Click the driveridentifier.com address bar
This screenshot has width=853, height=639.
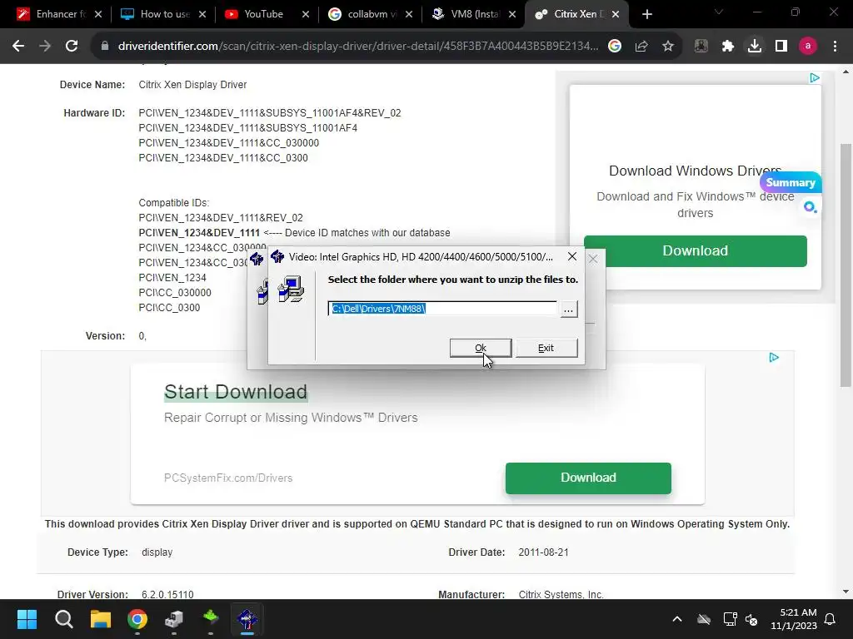[358, 47]
